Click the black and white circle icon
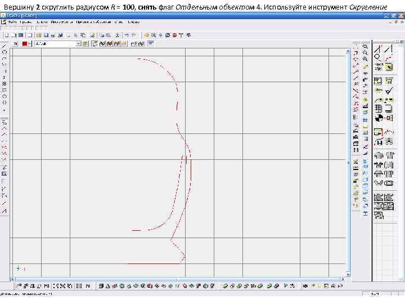 [379, 118]
